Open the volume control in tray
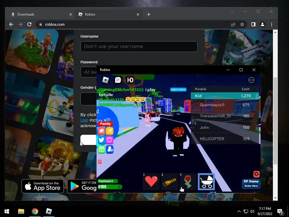Viewport: 289px width, 217px height. tap(252, 211)
